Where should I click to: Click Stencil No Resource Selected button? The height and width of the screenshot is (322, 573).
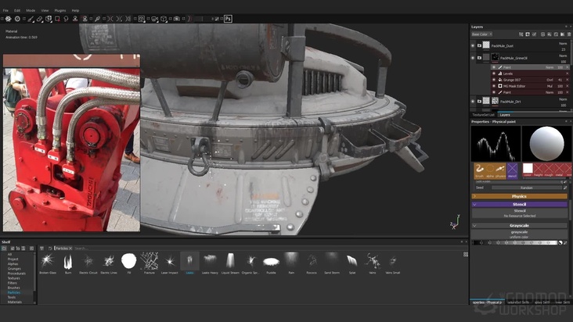[519, 215]
